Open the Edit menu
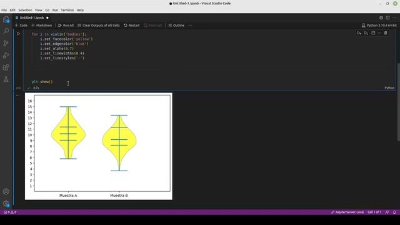 click(x=12, y=10)
